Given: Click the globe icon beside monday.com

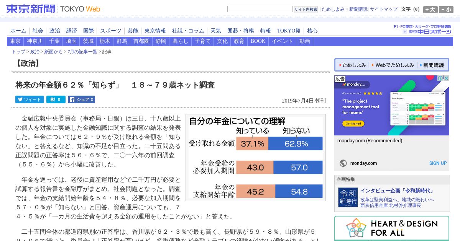Looking at the screenshot, I should (343, 163).
